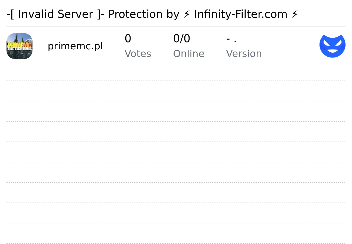Click the vote count number 0

click(128, 39)
